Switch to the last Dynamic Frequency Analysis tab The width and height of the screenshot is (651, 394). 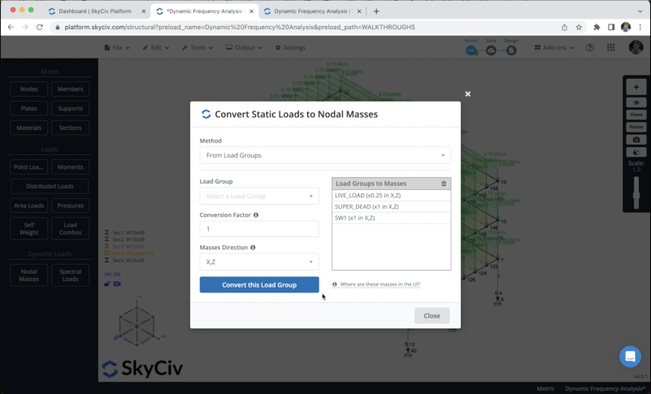(310, 11)
